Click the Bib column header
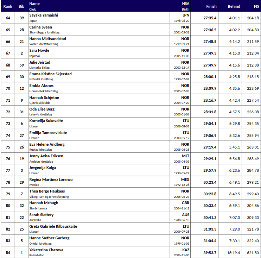 (x=22, y=6)
